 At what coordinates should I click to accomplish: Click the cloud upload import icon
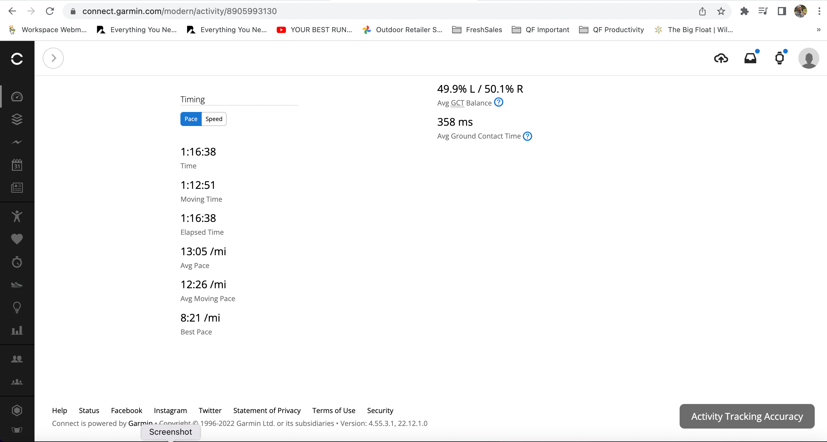coord(721,58)
